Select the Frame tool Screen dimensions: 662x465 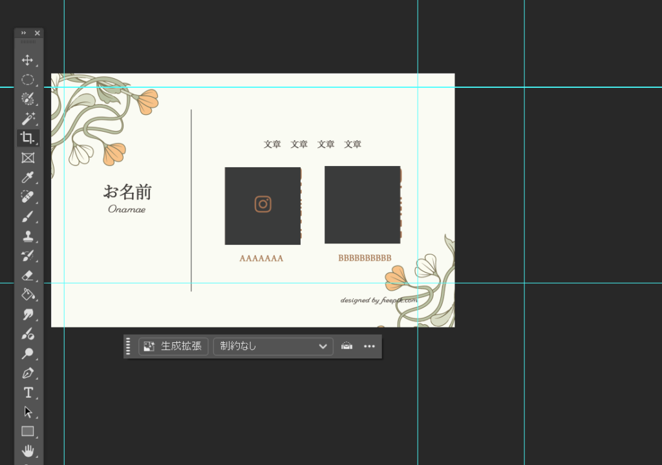28,158
